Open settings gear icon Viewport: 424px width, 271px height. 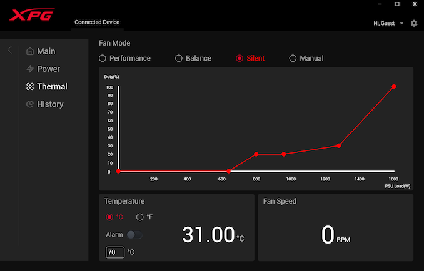tap(414, 23)
